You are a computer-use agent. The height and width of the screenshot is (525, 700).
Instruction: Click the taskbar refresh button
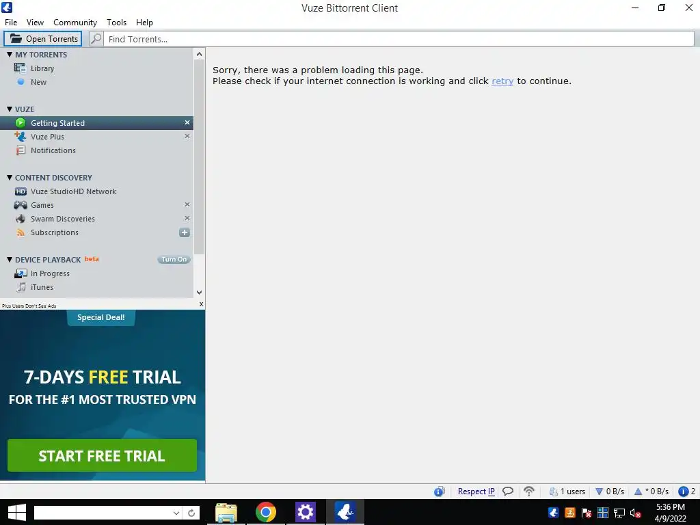pyautogui.click(x=191, y=513)
